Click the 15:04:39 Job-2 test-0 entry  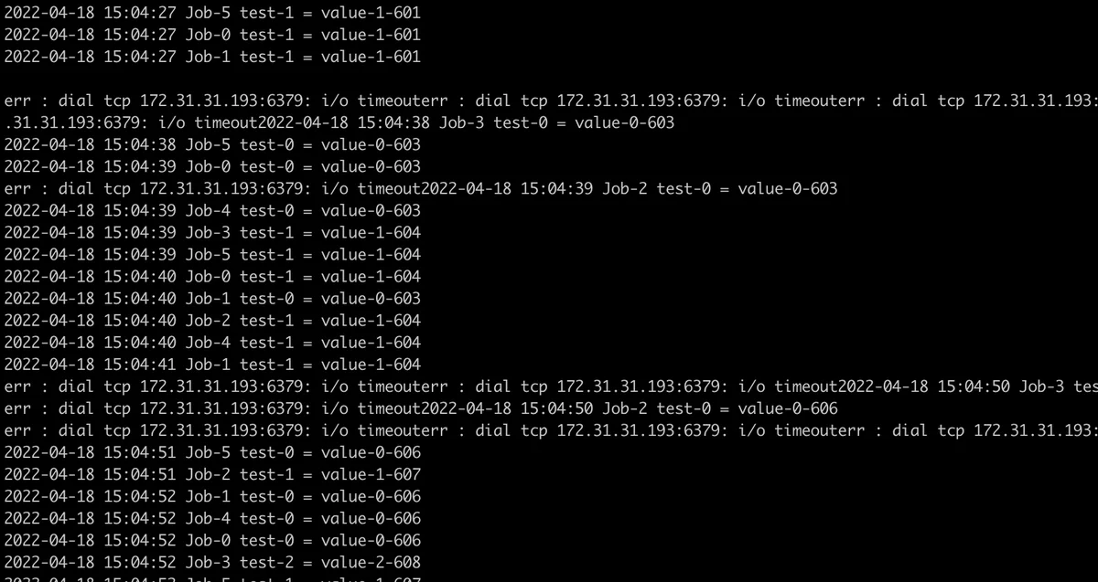coord(630,188)
